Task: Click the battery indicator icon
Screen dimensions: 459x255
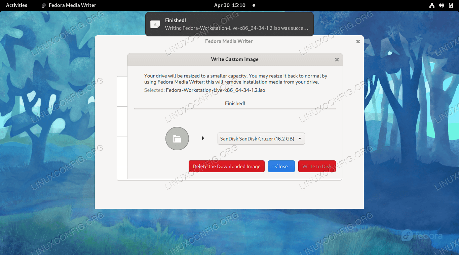Action: [x=451, y=5]
